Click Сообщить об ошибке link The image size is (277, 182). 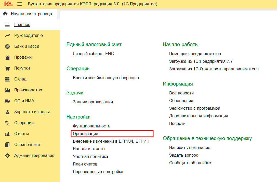(190, 163)
